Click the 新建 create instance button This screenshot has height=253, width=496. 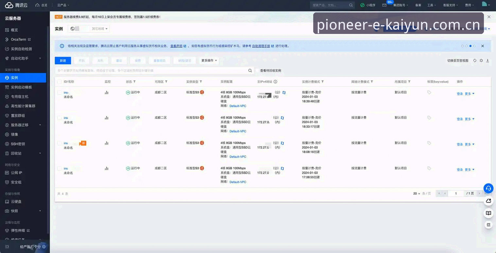pyautogui.click(x=63, y=60)
